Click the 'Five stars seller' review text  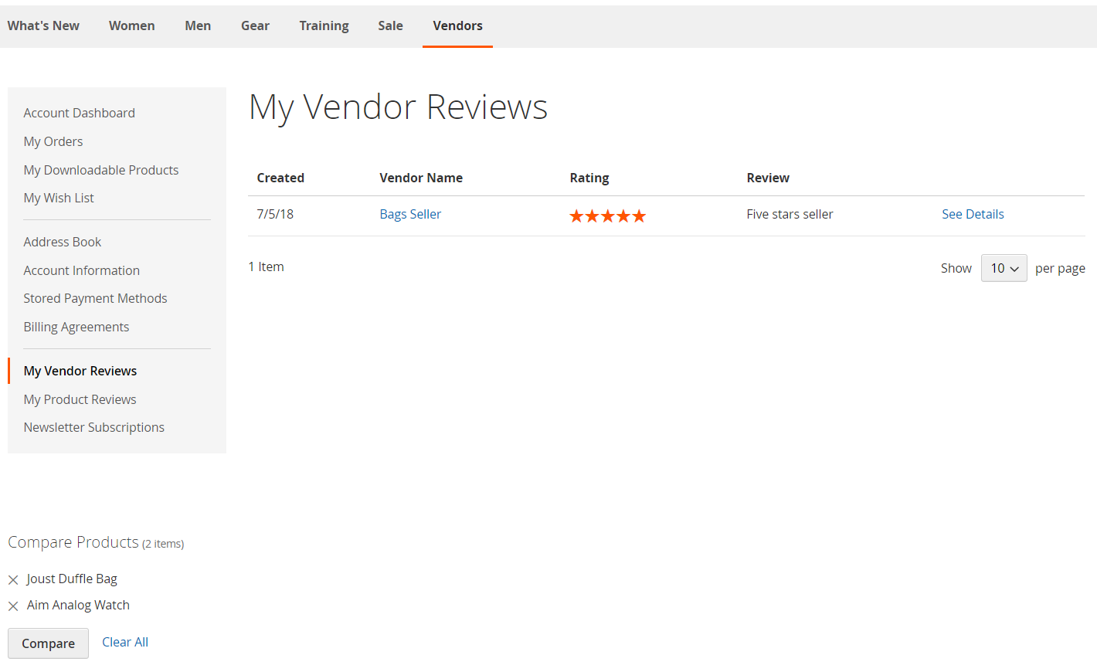point(790,214)
